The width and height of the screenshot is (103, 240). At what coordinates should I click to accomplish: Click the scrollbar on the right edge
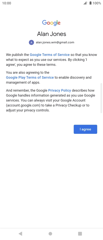[101, 98]
